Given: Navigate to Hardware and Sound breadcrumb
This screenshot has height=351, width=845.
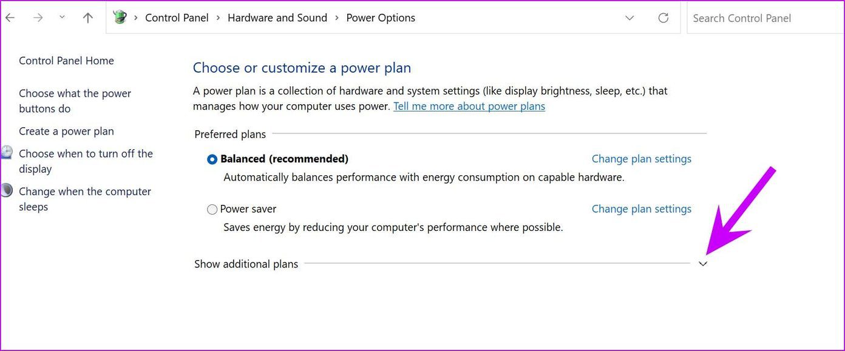Looking at the screenshot, I should point(277,18).
